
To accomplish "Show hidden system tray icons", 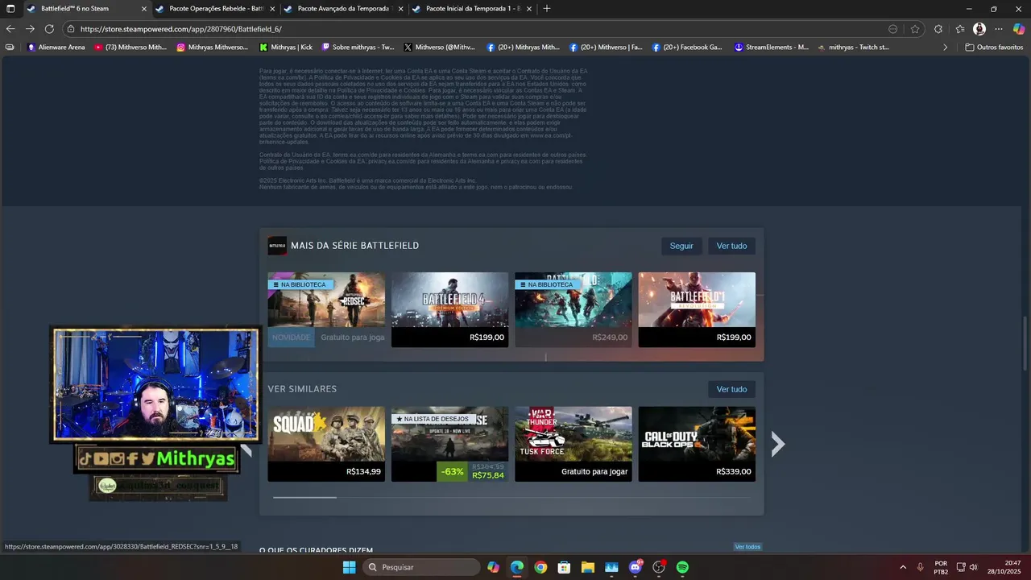I will tap(902, 567).
